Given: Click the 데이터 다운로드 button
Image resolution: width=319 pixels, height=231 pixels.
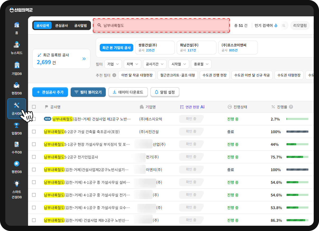Looking at the screenshot, I should (x=128, y=92).
